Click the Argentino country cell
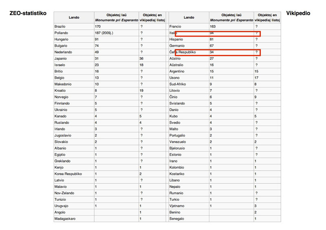326x230 pixels. 189,72
